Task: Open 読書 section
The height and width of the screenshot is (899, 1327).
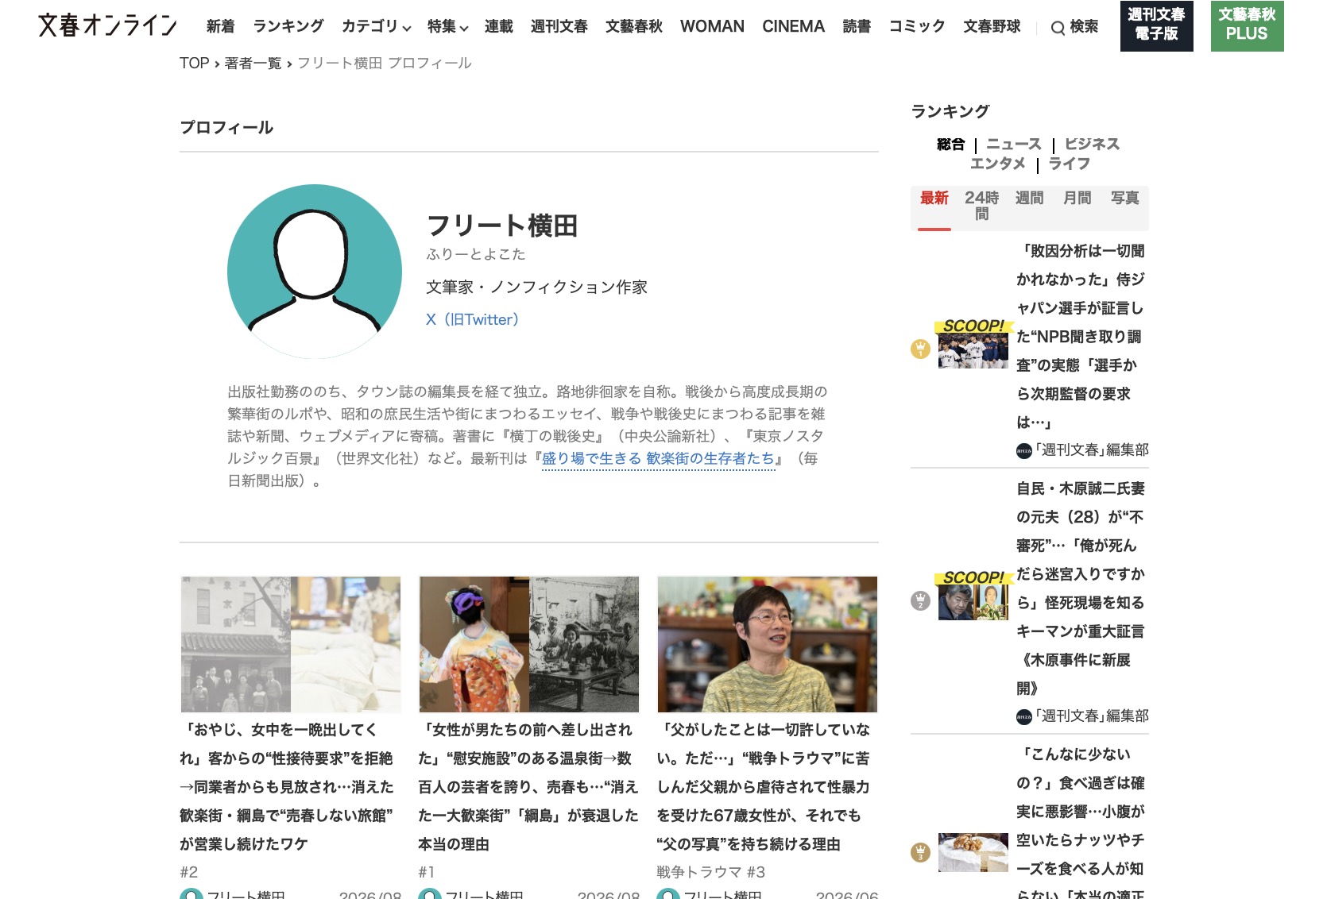Action: 857,26
